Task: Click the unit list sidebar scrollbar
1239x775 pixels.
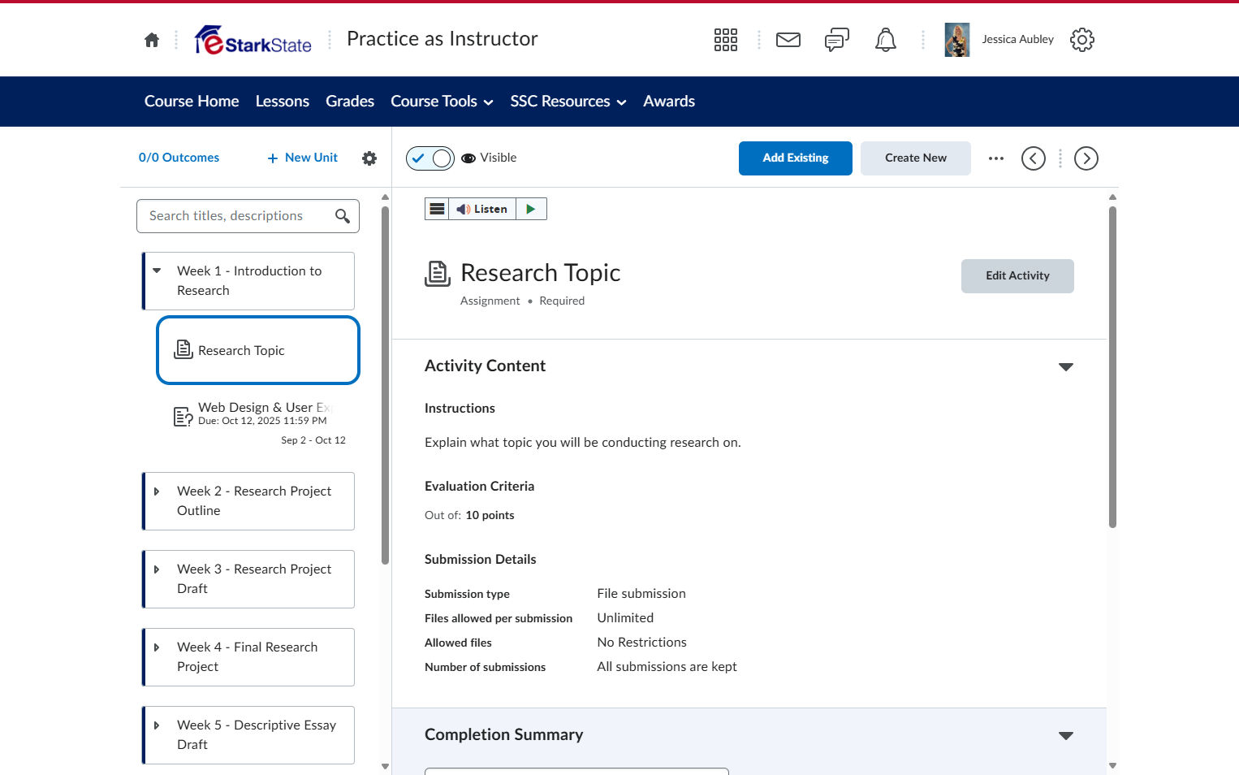Action: click(385, 385)
